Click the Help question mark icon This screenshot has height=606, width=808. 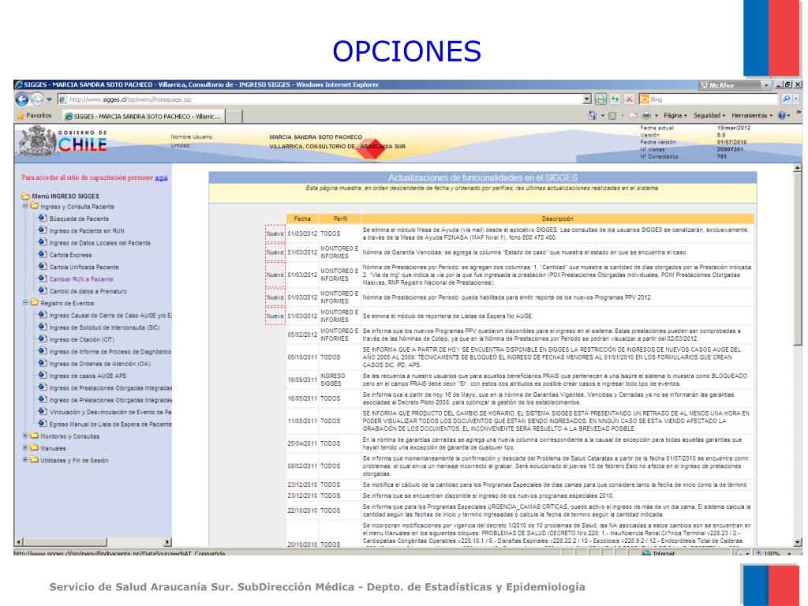pos(782,115)
